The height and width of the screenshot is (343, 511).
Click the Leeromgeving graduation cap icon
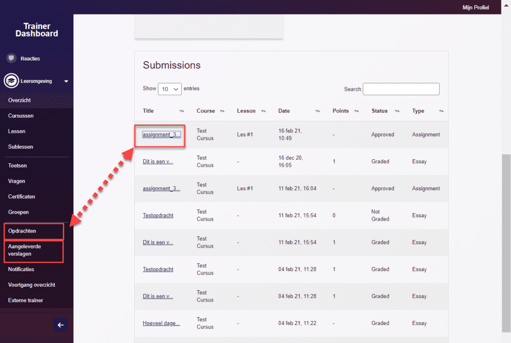point(11,81)
